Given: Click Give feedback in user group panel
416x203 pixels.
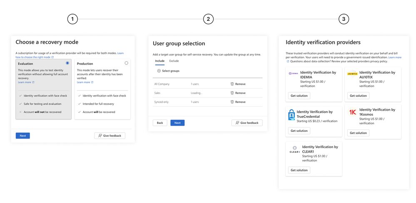Looking at the screenshot, I should pos(247,123).
